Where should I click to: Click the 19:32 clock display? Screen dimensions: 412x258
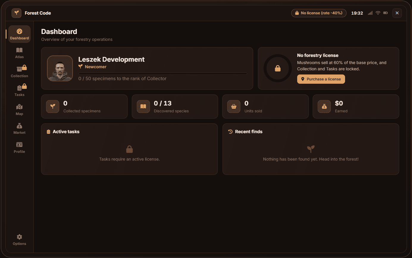(x=357, y=13)
